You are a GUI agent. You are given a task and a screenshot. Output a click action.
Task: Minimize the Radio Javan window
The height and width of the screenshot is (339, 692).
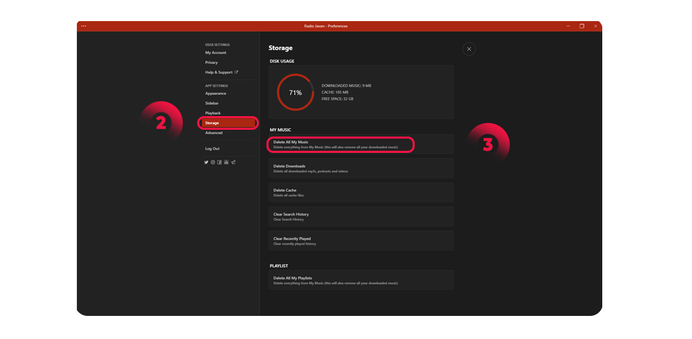click(x=568, y=26)
